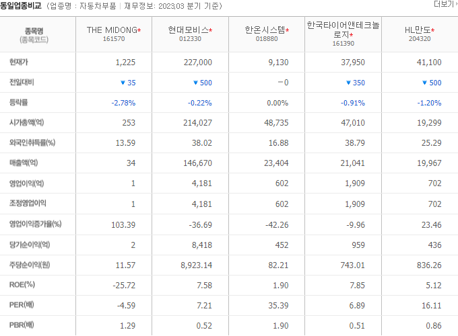This screenshot has width=458, height=336.
Task: Select foreign ownership value 13.59
Action: click(125, 143)
